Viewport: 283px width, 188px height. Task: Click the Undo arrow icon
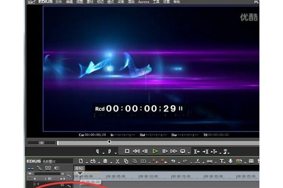(x=173, y=161)
